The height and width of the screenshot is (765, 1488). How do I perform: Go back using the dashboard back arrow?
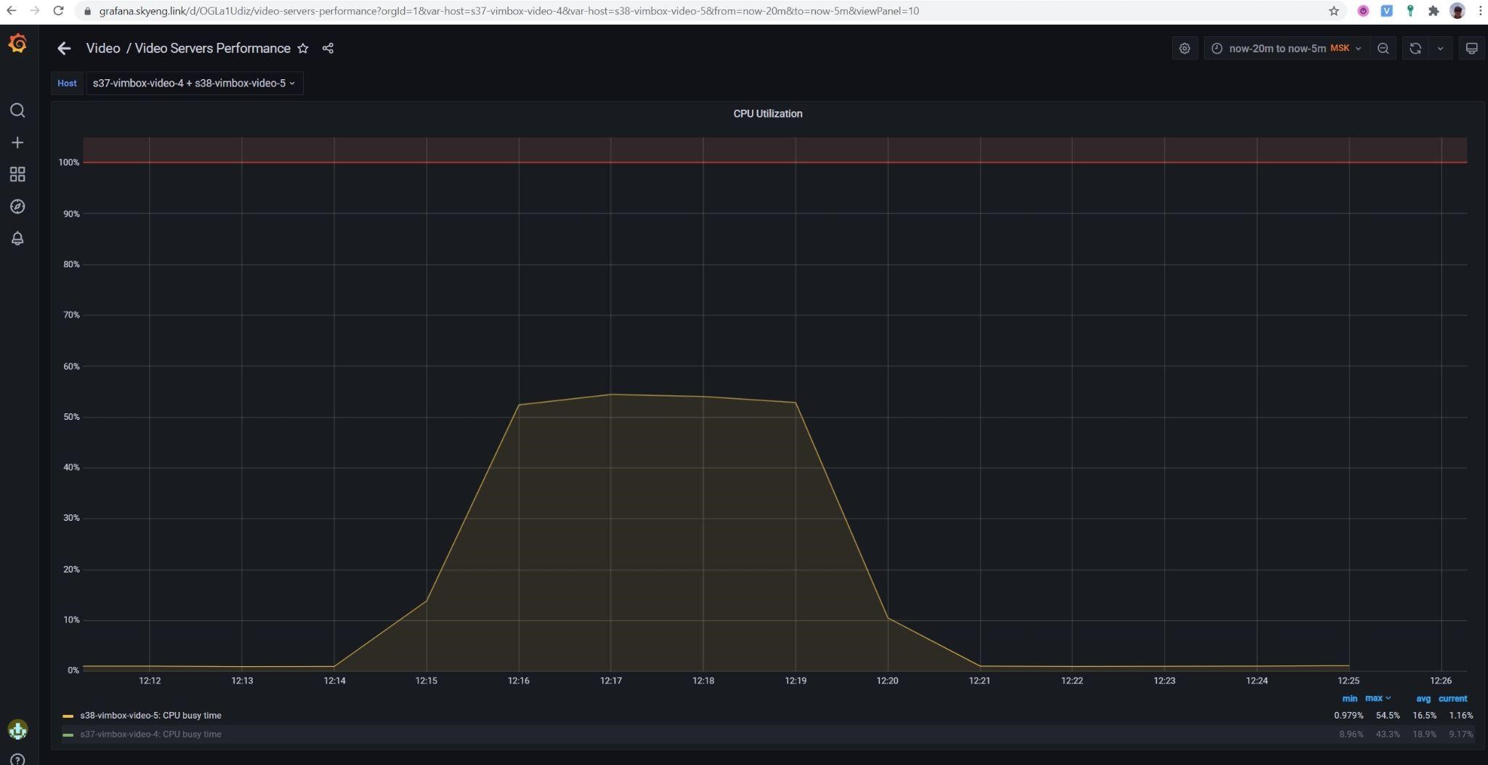pyautogui.click(x=64, y=48)
